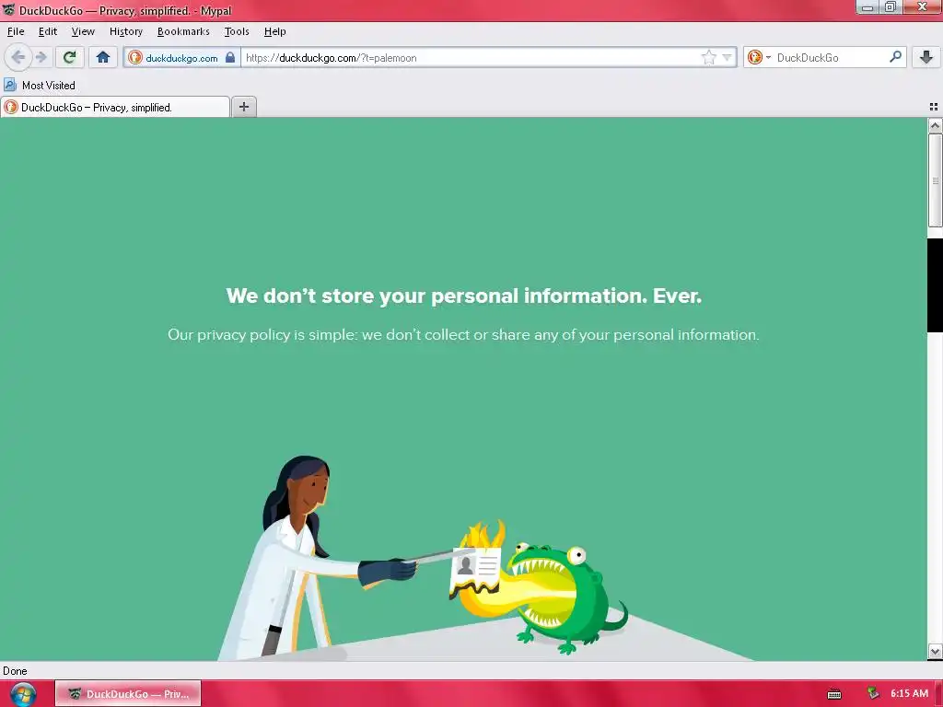Click the privacy policy description sentence
The image size is (943, 707).
point(463,335)
